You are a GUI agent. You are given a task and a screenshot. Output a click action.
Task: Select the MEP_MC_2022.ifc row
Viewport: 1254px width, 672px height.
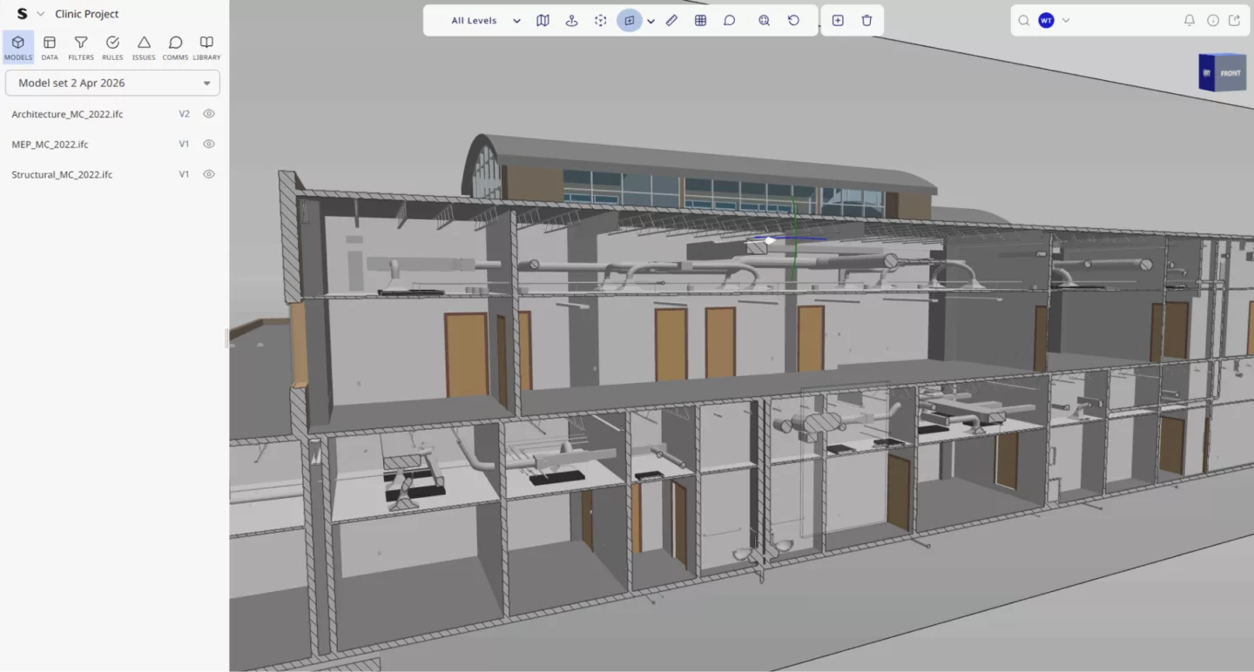[112, 144]
